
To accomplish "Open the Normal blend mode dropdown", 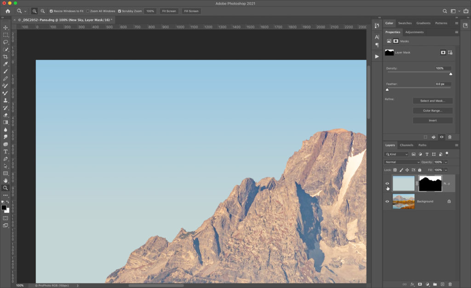I will coord(403,162).
